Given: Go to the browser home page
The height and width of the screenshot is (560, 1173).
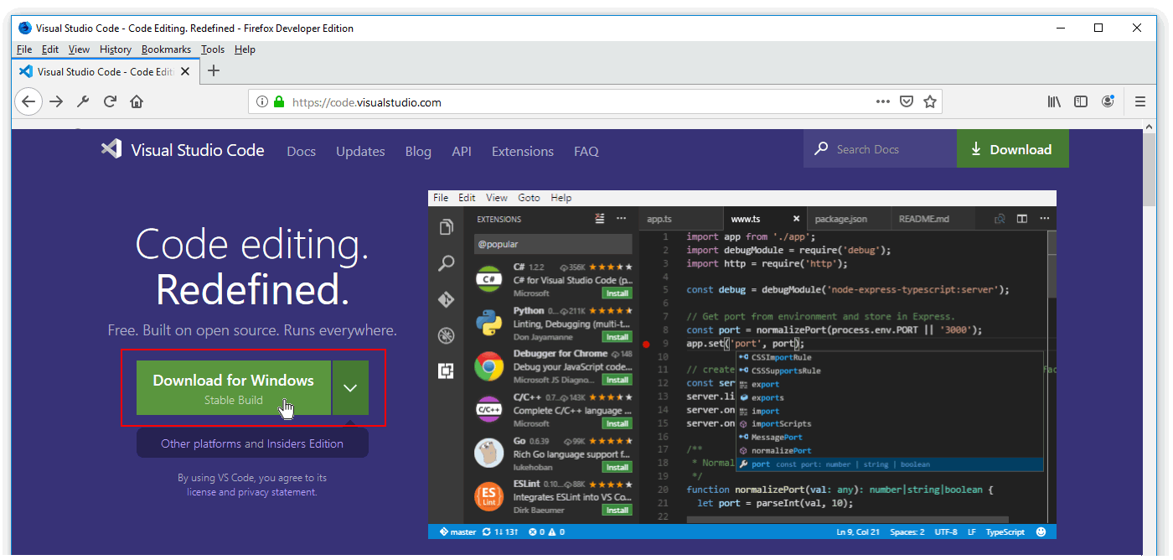Looking at the screenshot, I should pyautogui.click(x=137, y=102).
